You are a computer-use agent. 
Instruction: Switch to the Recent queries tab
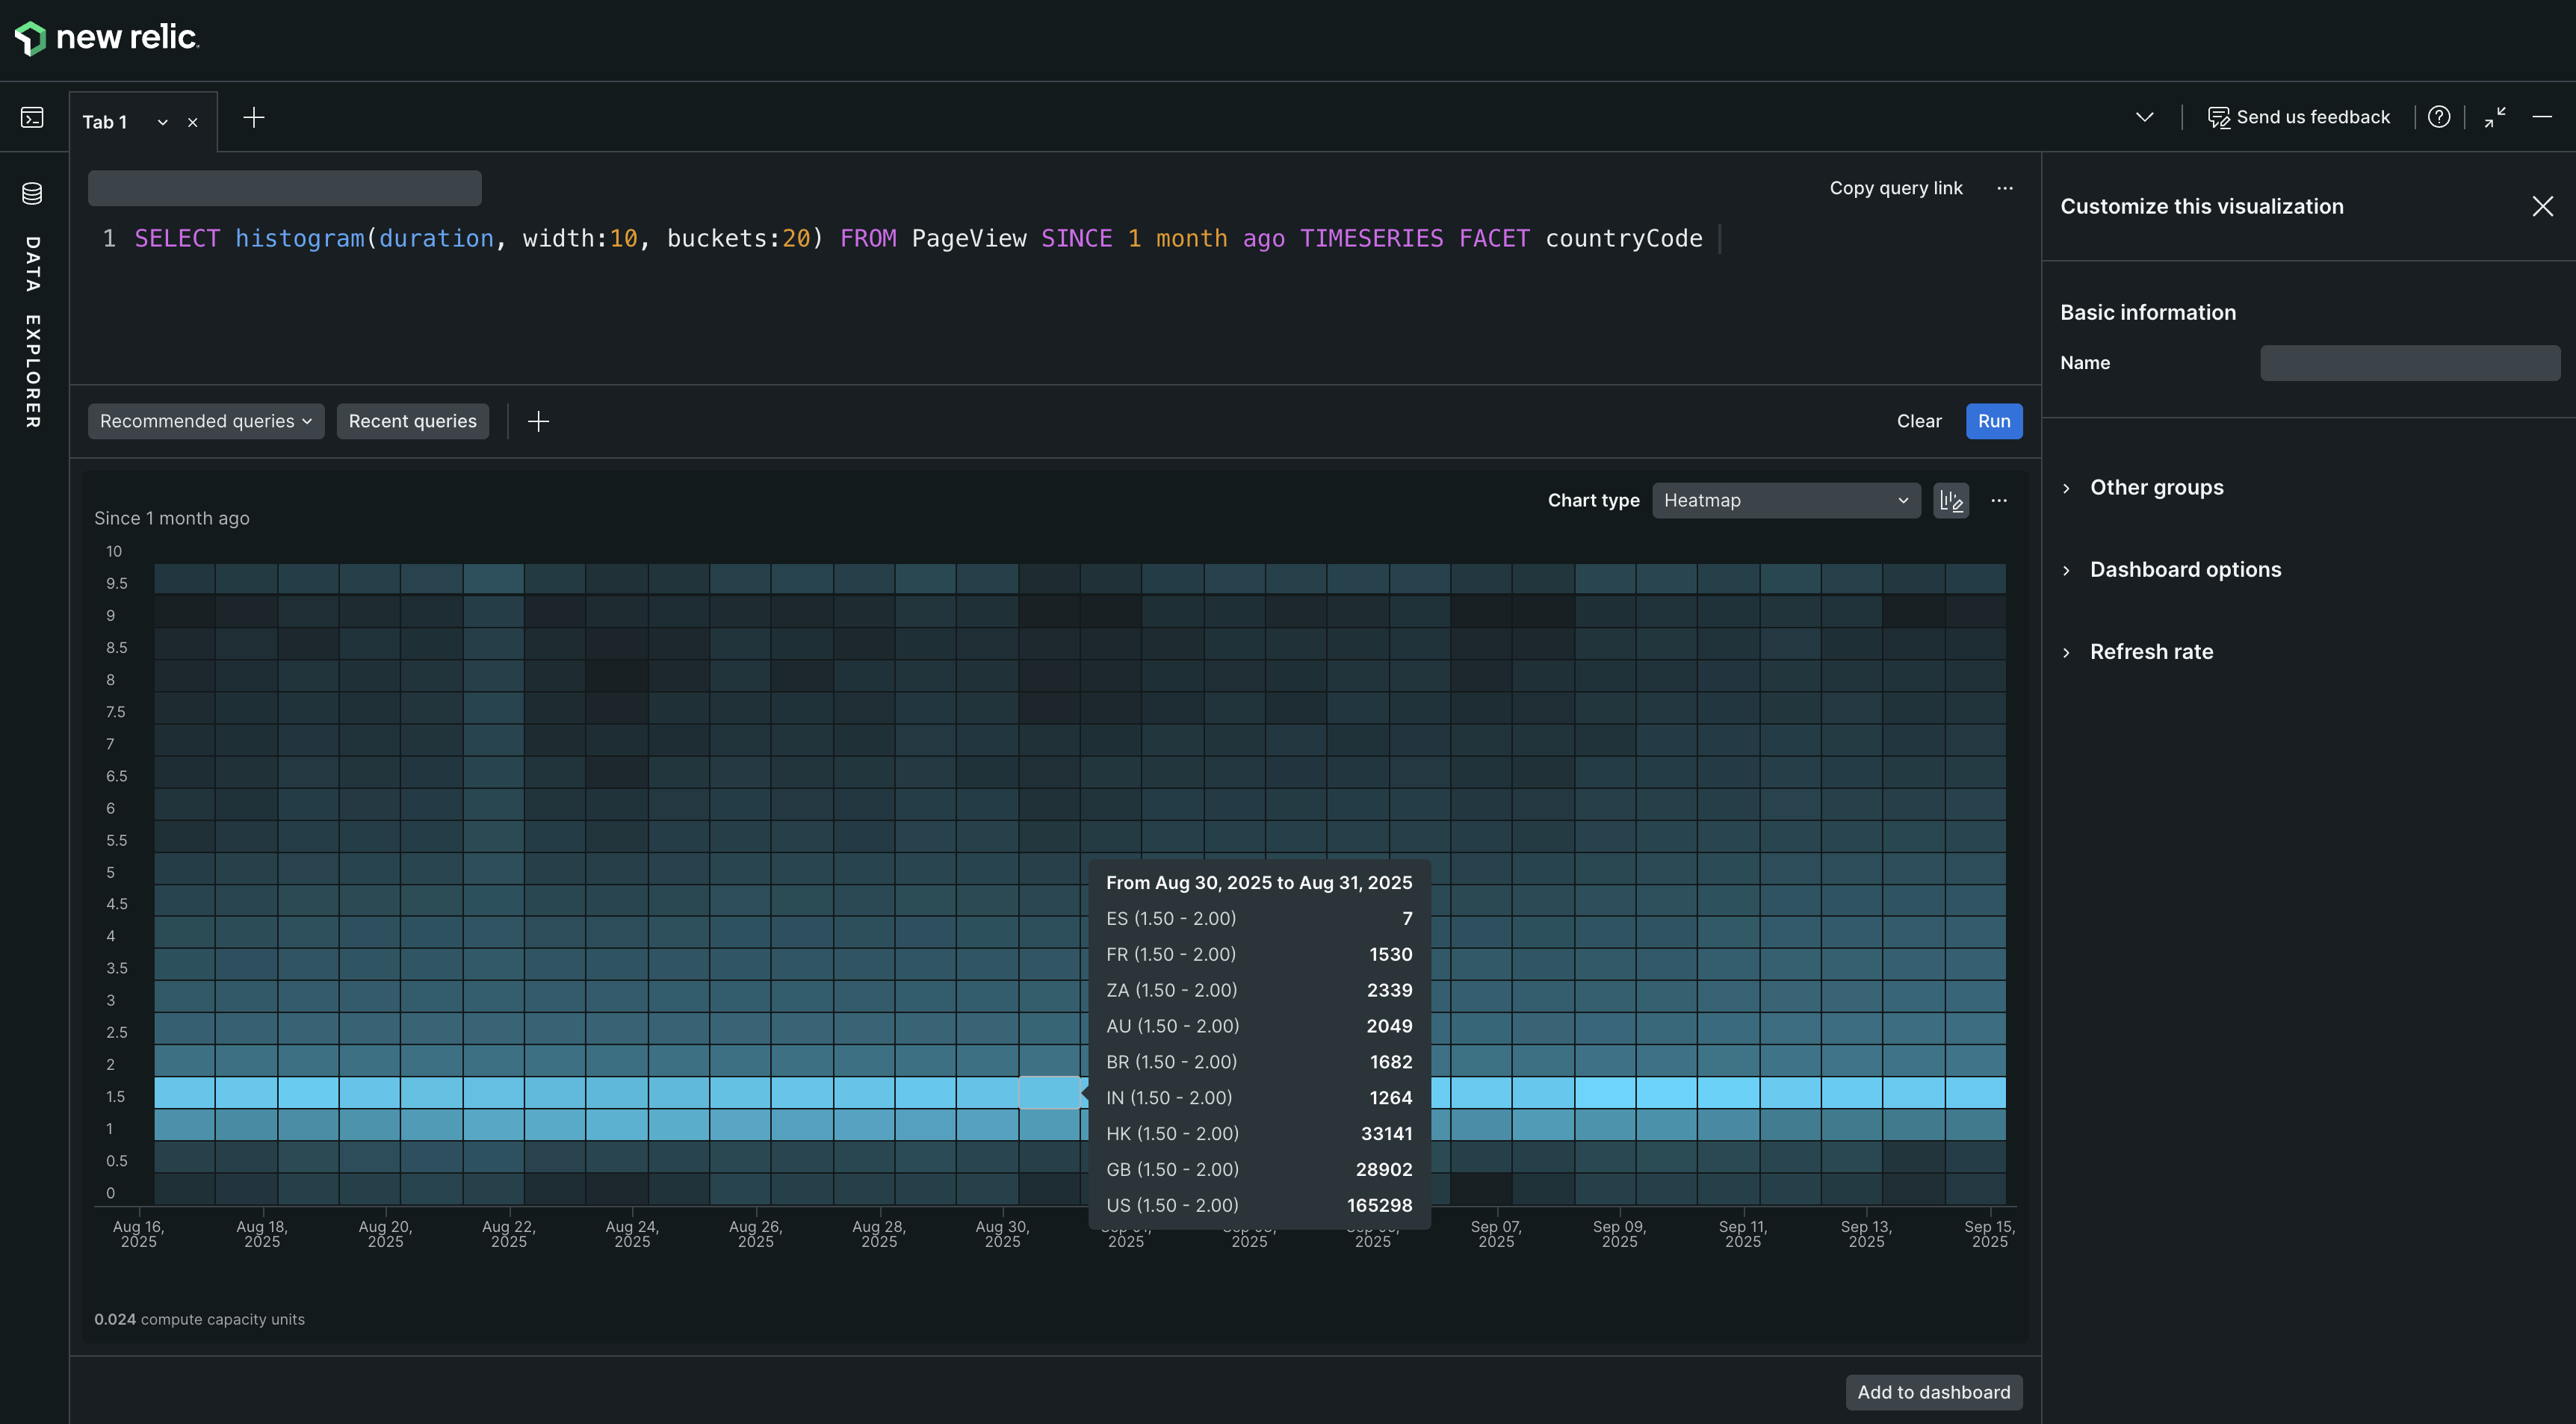pyautogui.click(x=412, y=421)
